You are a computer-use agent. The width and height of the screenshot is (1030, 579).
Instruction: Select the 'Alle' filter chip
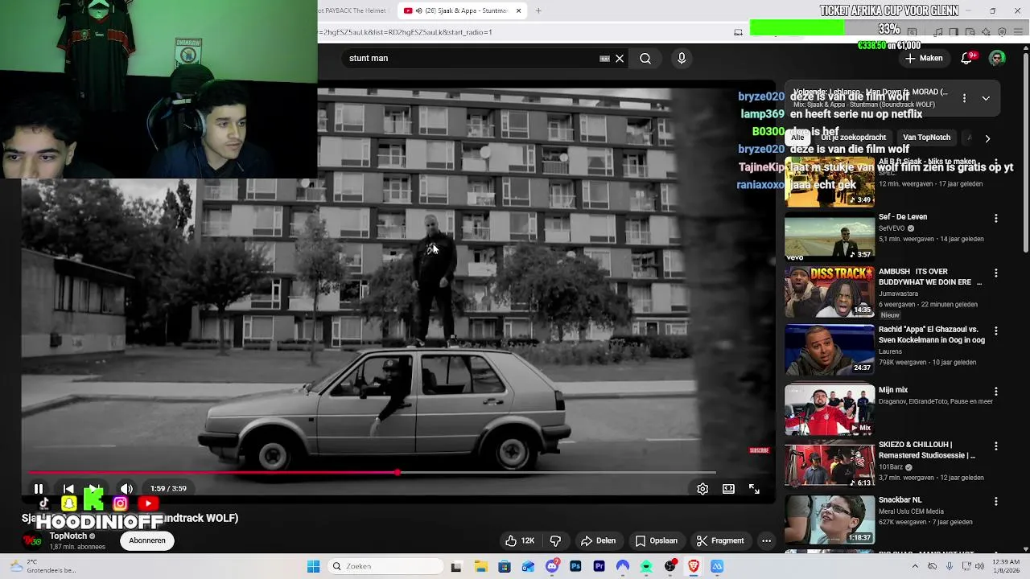tap(797, 138)
